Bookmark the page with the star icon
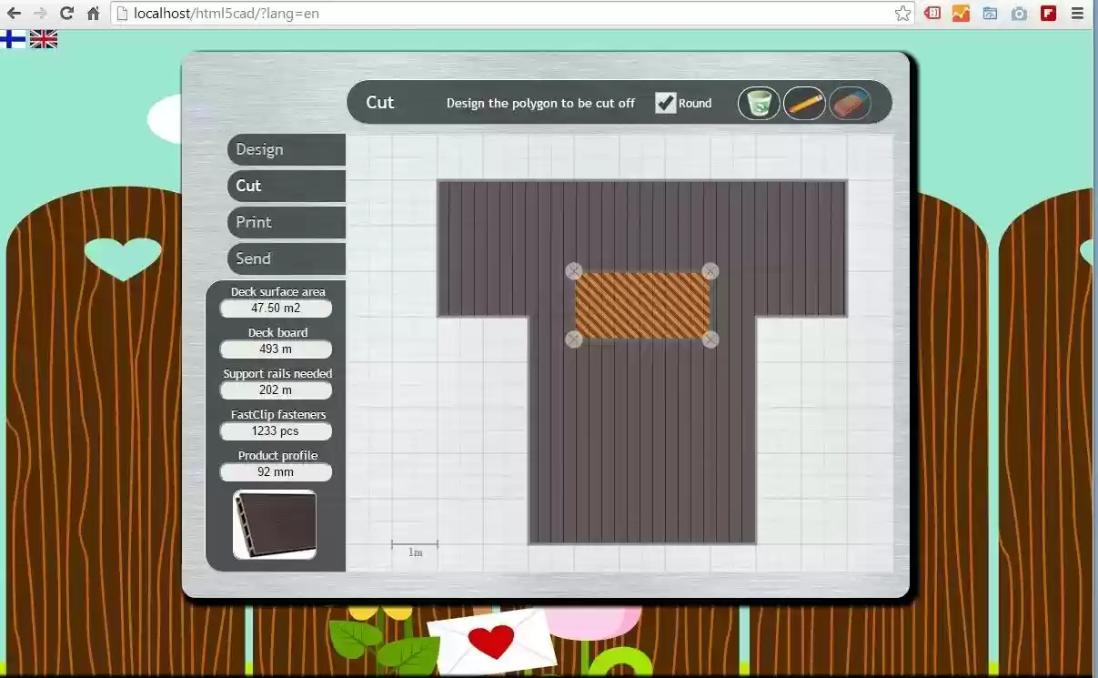Screen dimensions: 1098x678 pos(902,14)
